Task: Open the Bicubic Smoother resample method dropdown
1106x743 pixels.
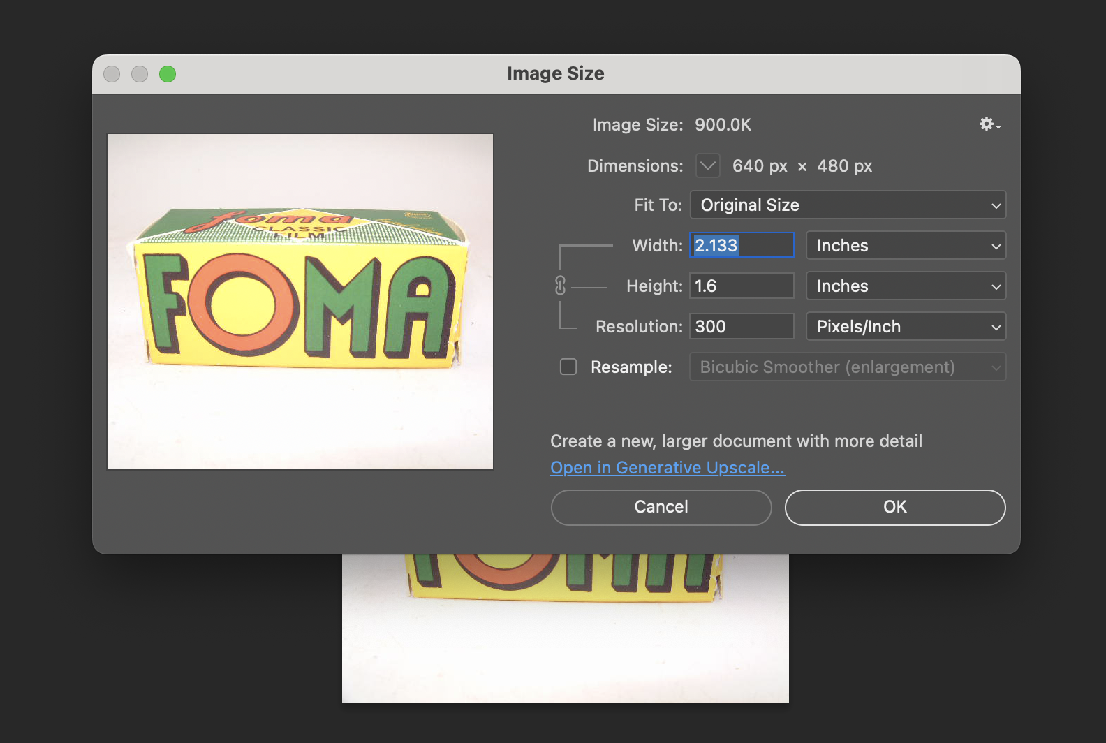Action: [848, 367]
